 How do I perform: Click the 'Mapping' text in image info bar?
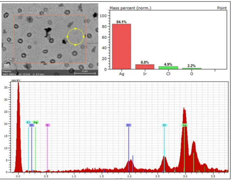click(7, 71)
